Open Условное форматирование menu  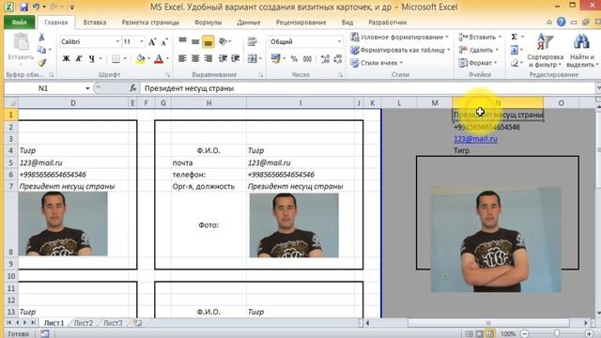(399, 37)
